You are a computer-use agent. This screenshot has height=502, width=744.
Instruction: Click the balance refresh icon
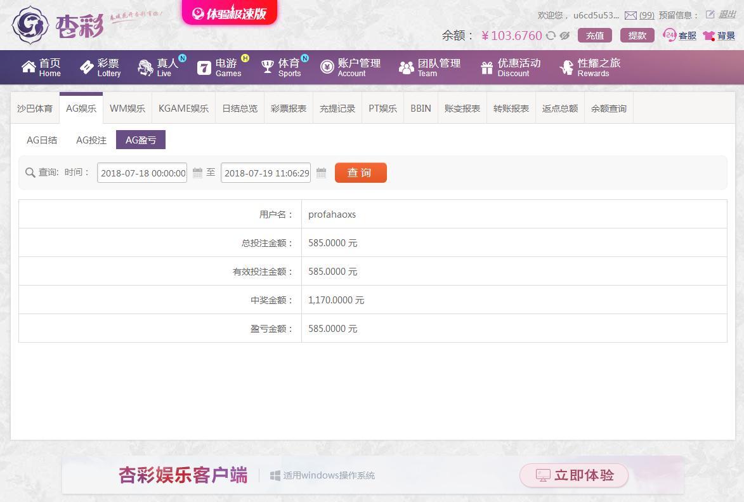coord(551,36)
